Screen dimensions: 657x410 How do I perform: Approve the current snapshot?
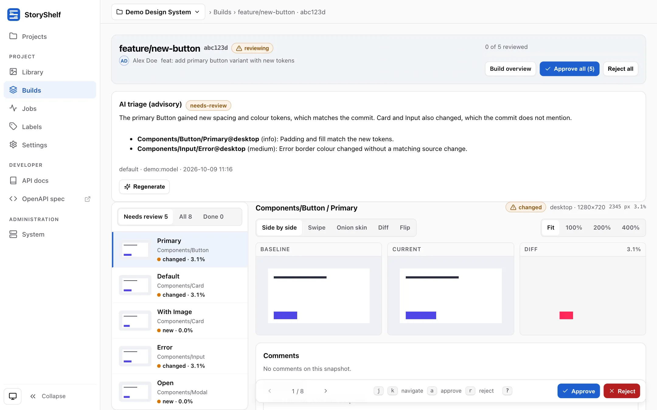point(579,391)
